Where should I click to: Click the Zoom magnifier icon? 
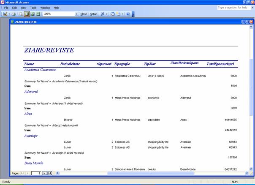21,14
